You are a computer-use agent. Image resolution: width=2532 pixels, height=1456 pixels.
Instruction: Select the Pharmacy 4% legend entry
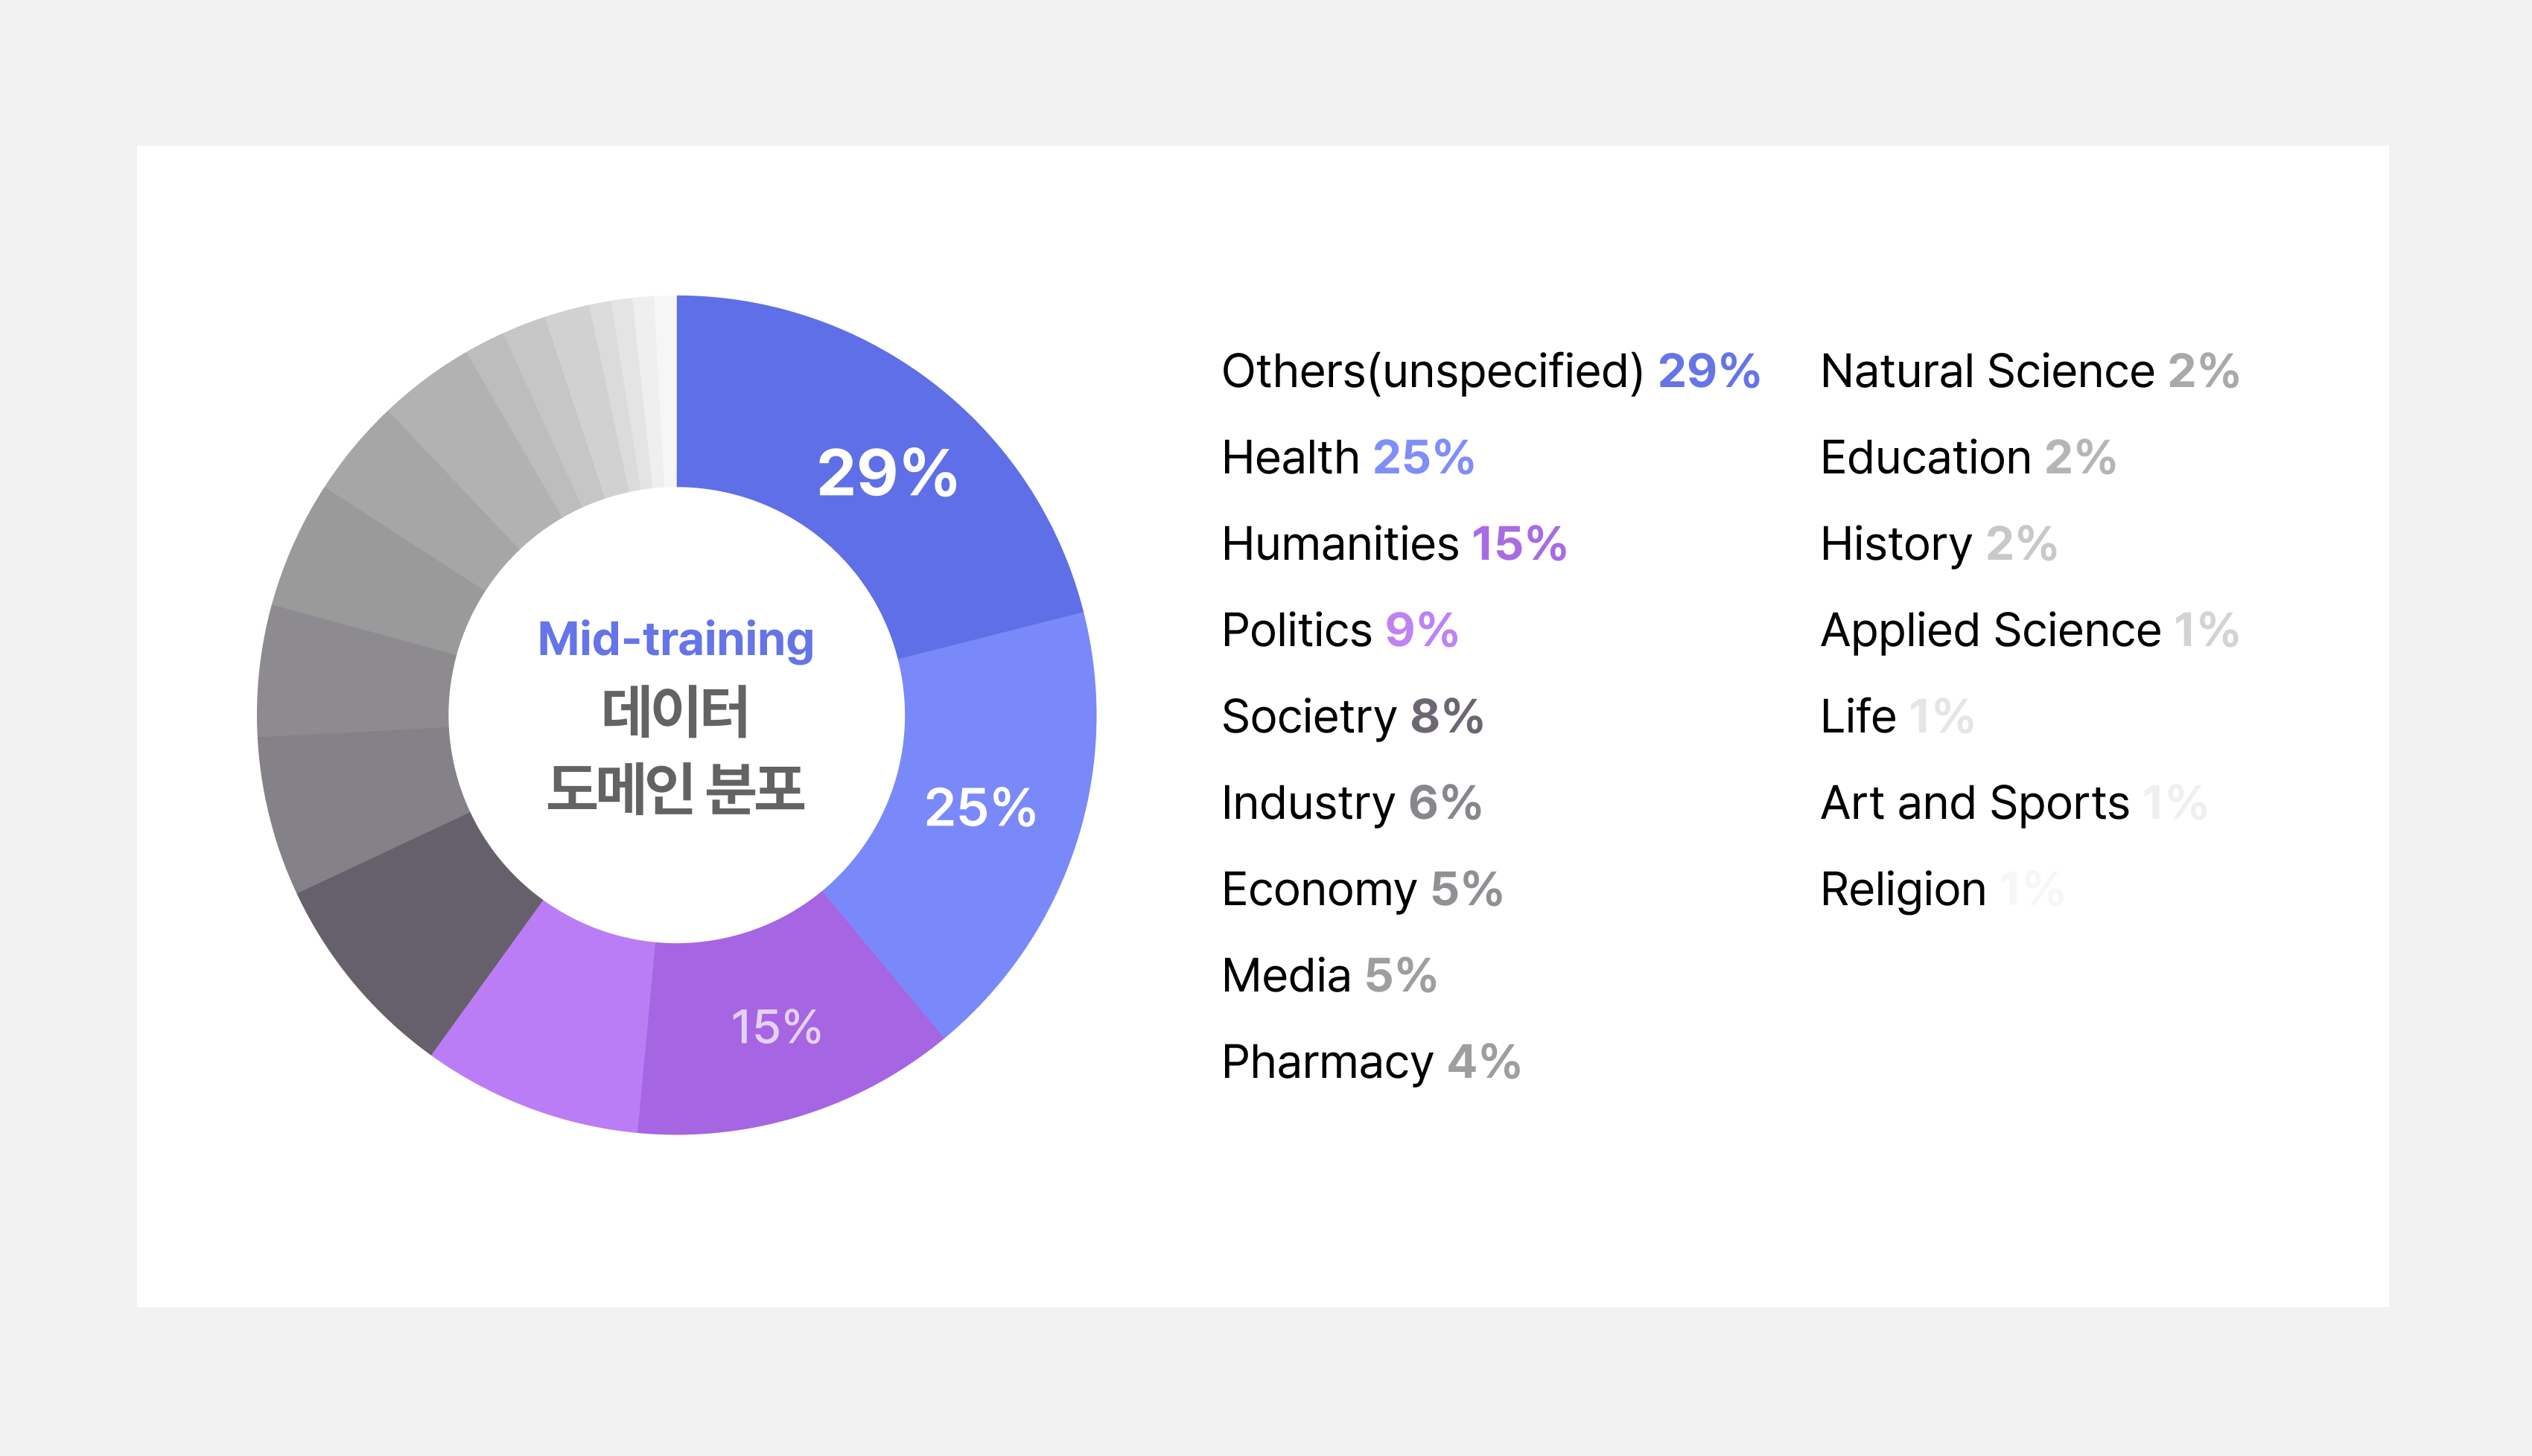coord(1370,1062)
